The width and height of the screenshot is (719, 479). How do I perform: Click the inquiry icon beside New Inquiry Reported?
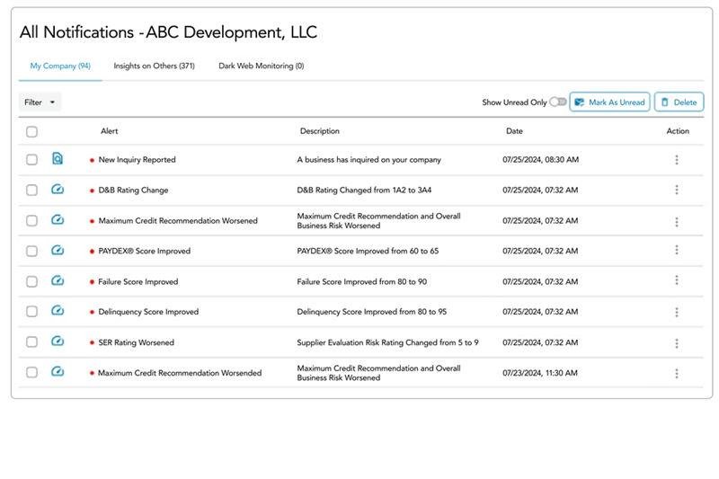[x=58, y=159]
